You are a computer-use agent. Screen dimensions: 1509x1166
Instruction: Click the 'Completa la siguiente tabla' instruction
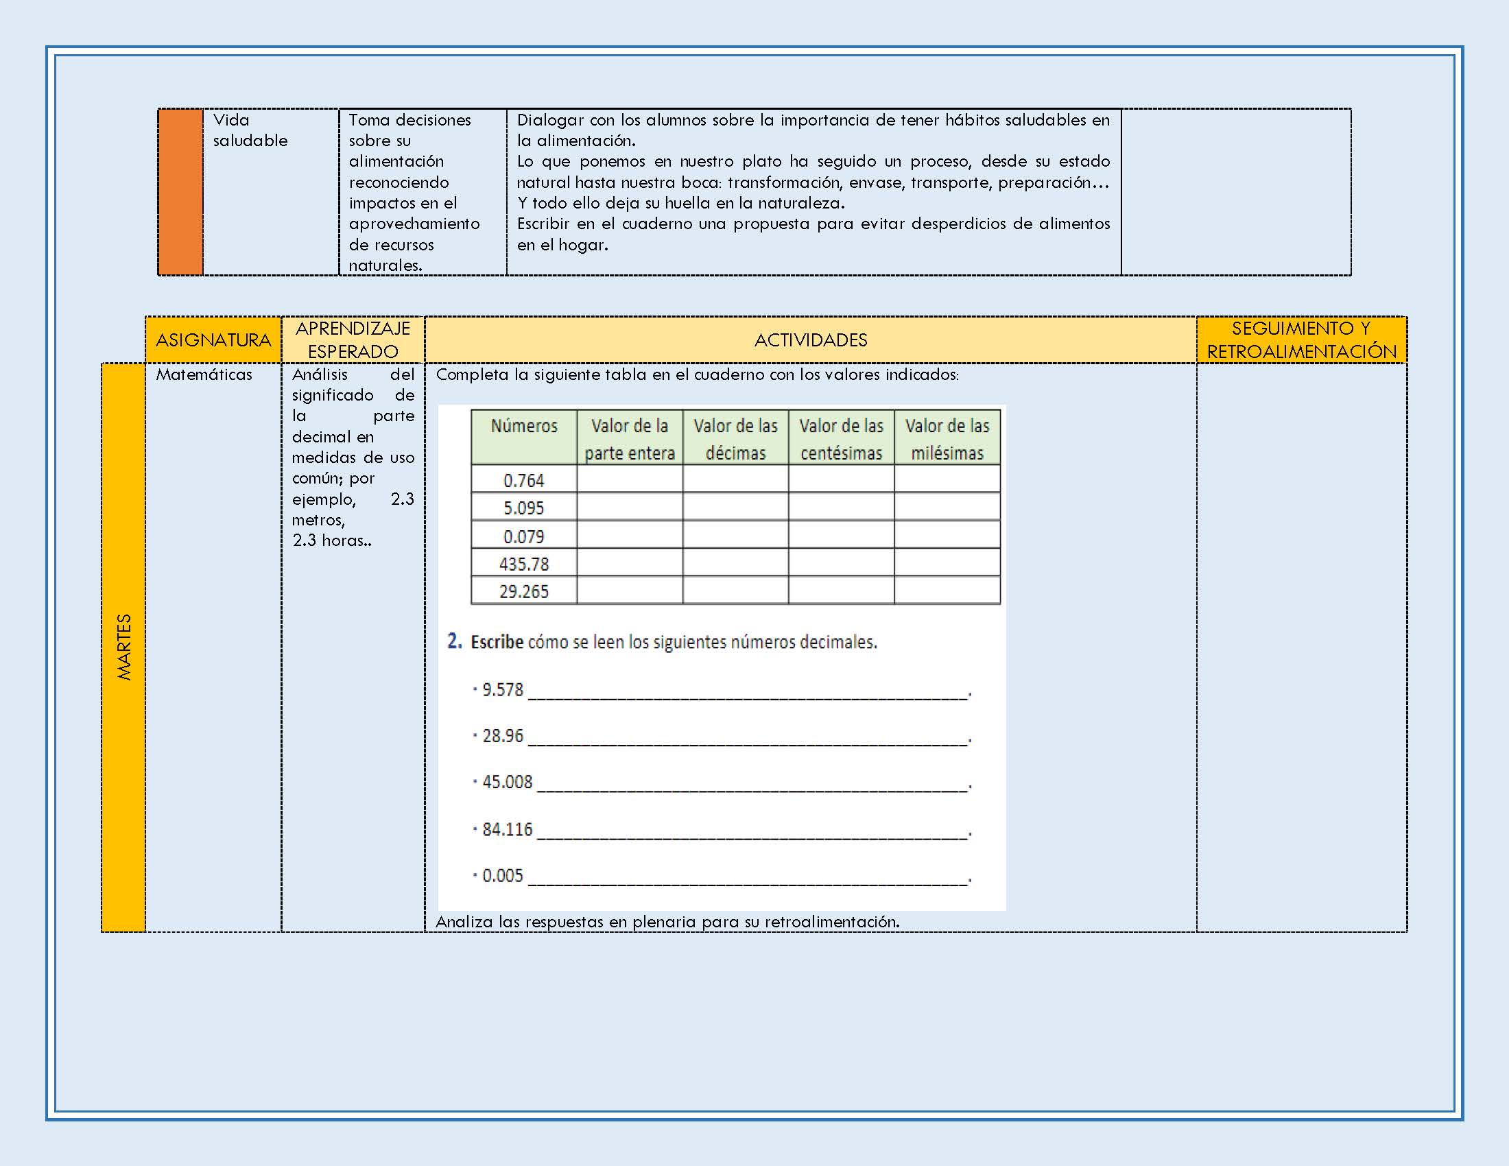[696, 374]
